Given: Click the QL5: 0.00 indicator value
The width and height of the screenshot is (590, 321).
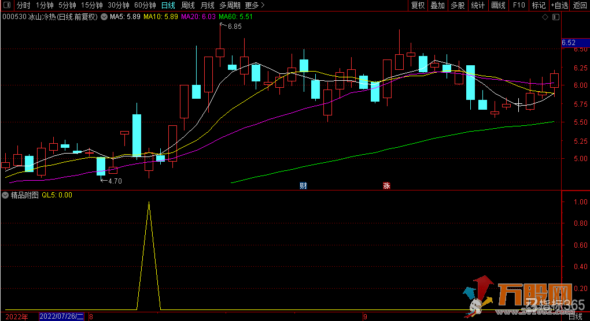Looking at the screenshot, I should 57,195.
